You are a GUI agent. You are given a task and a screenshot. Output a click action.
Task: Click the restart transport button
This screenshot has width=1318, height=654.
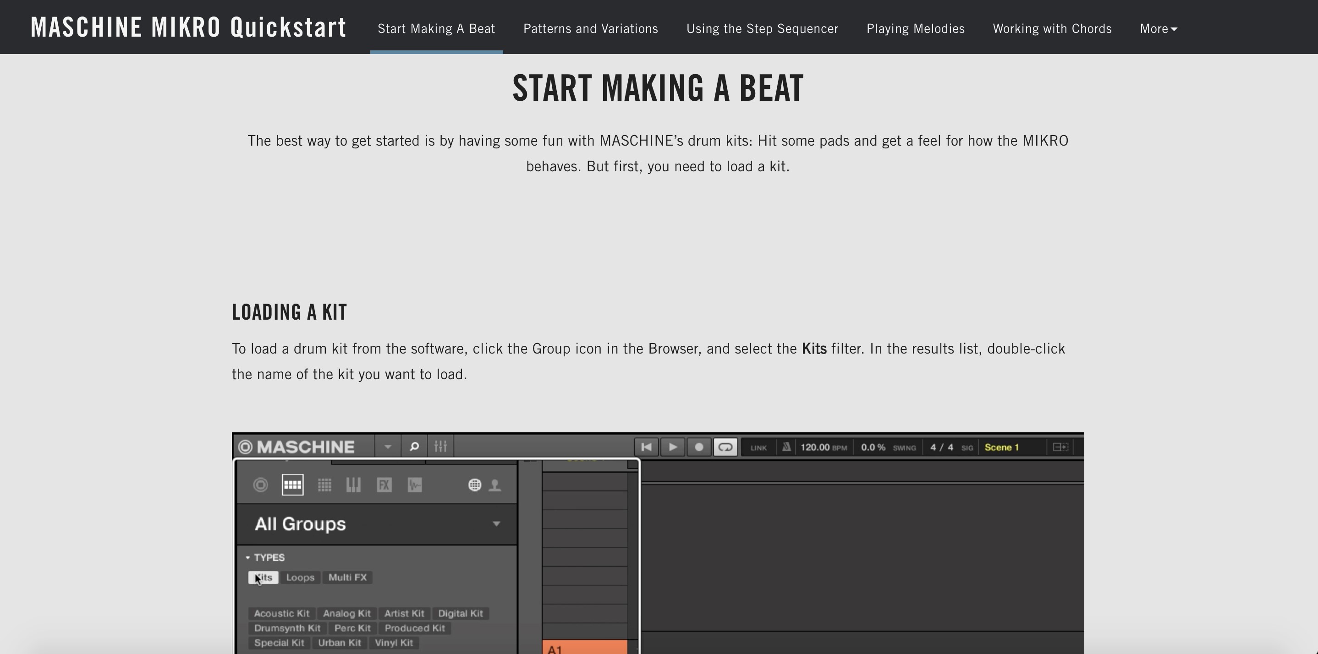[x=647, y=447]
